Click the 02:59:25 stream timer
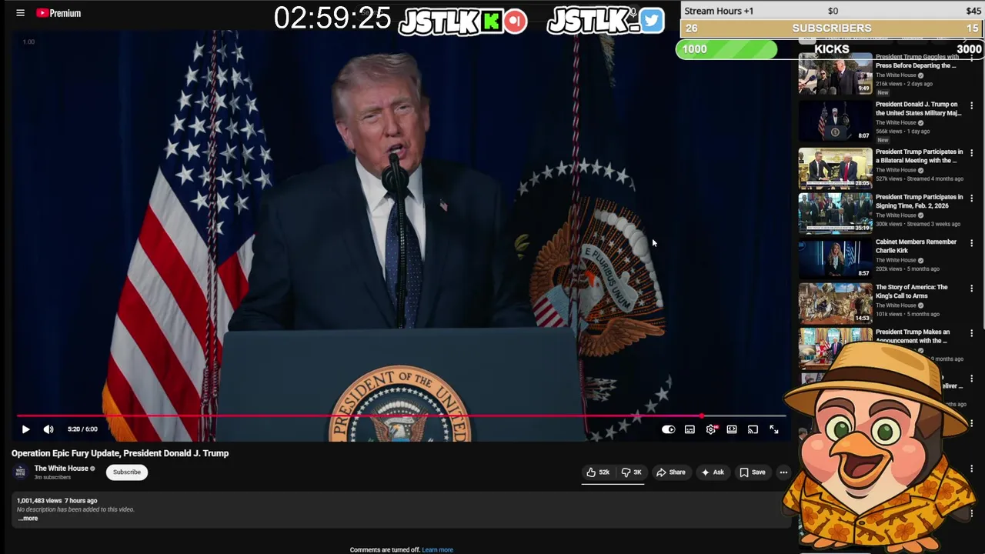The width and height of the screenshot is (985, 554). [332, 18]
